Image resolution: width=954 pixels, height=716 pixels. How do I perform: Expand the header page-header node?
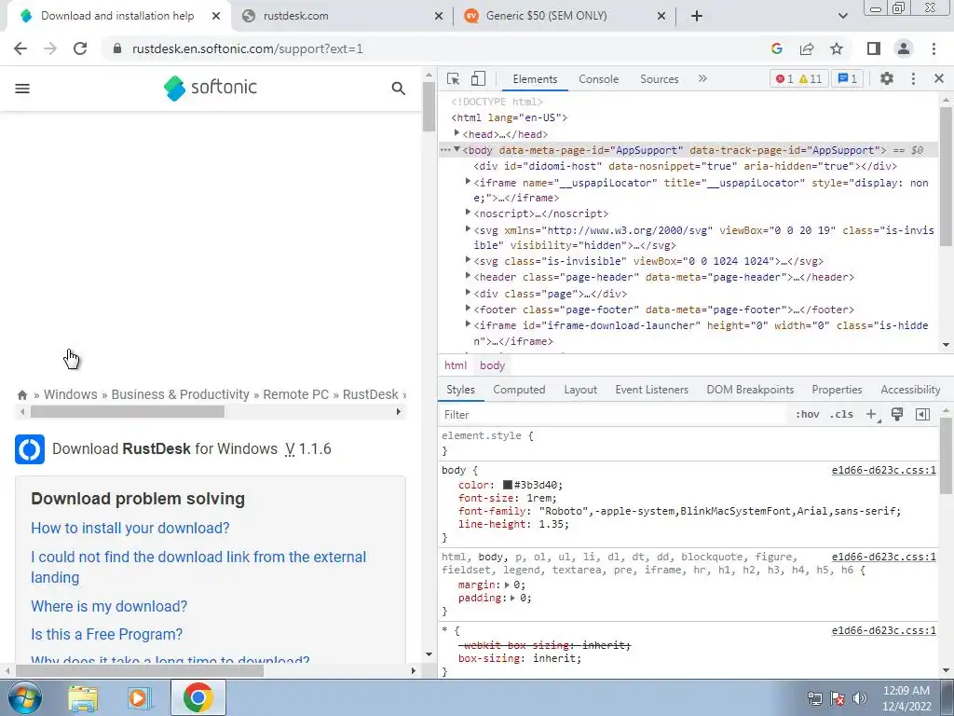pos(468,276)
